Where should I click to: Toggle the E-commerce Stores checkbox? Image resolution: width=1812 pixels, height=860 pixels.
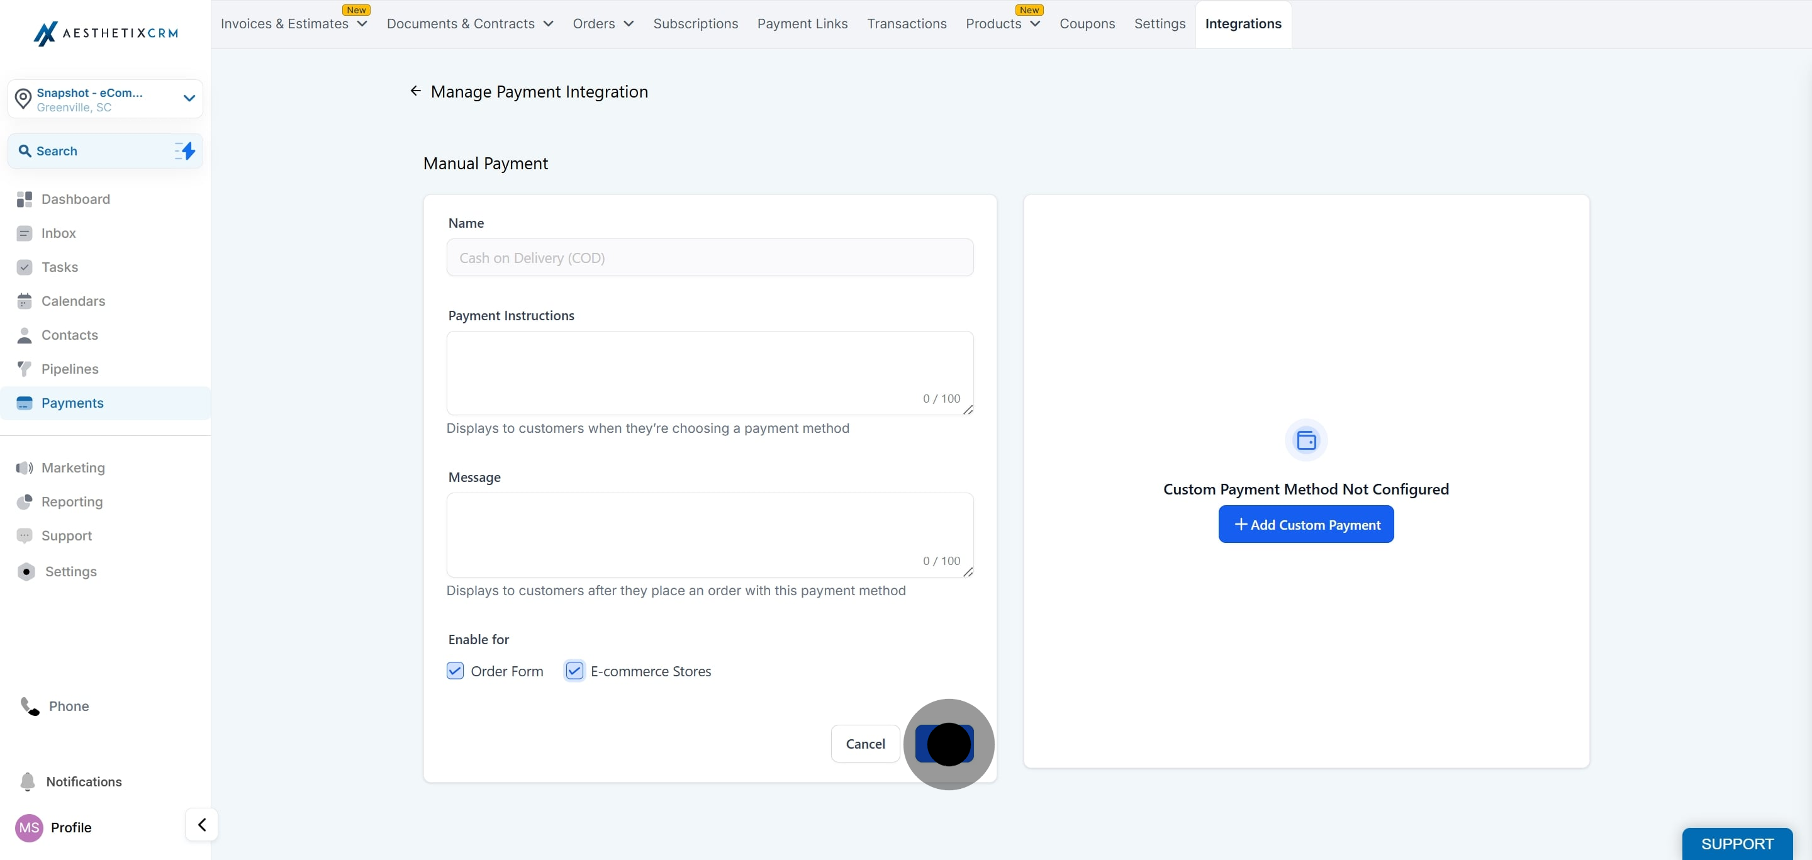574,671
